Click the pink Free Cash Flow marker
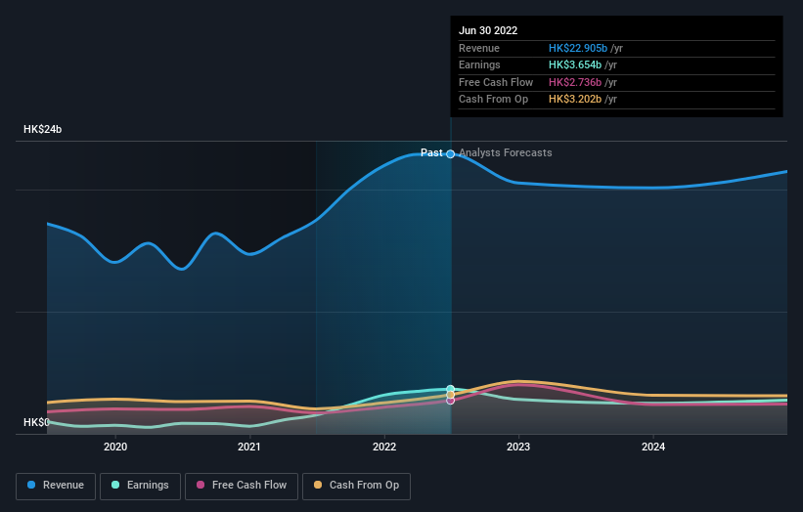The height and width of the screenshot is (512, 803). pyautogui.click(x=451, y=401)
